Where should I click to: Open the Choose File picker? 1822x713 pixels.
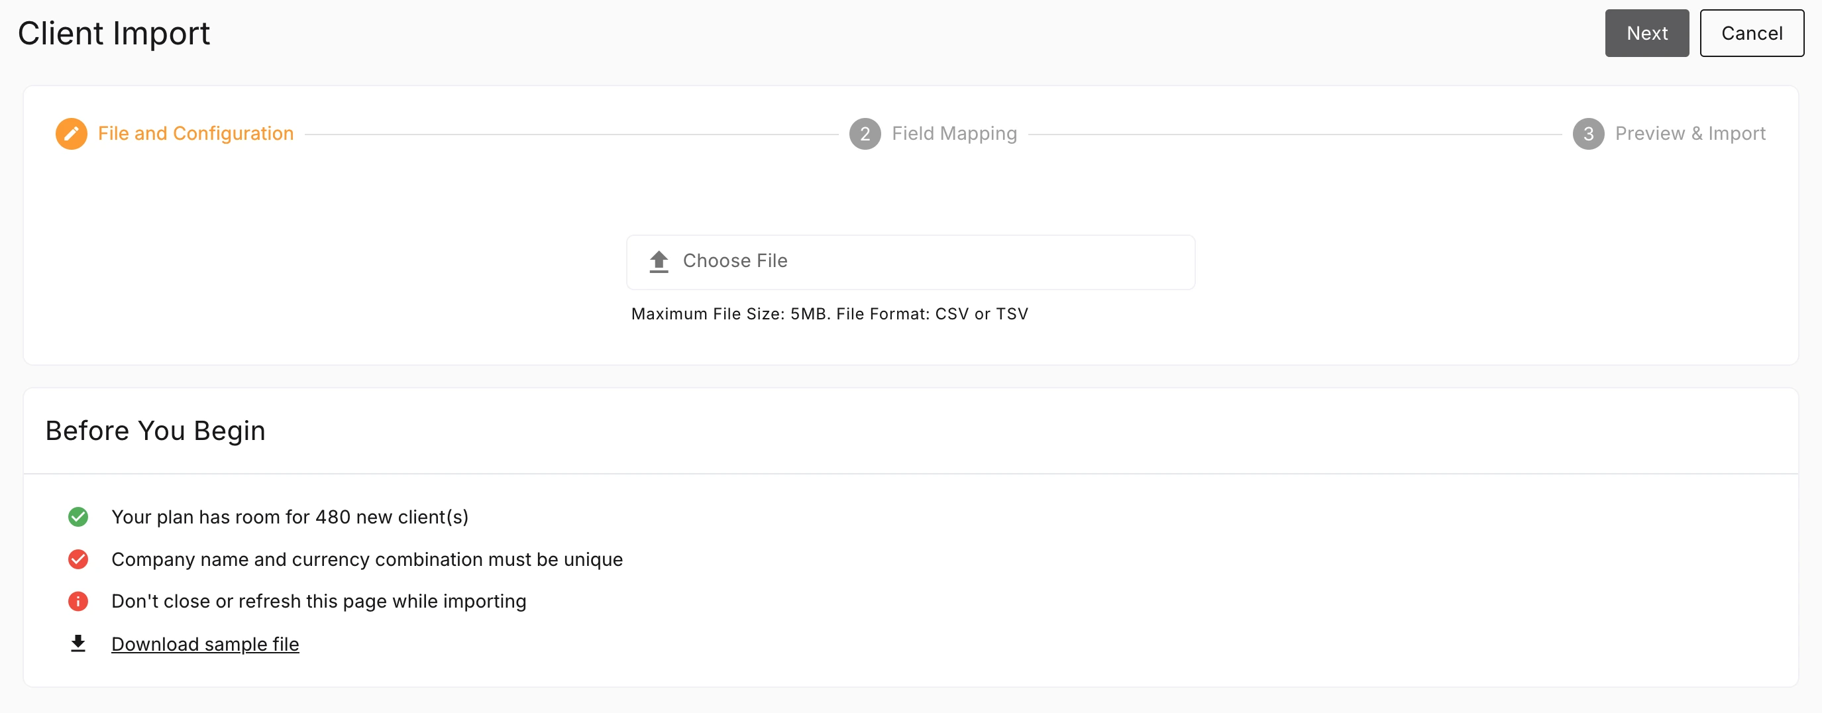910,261
